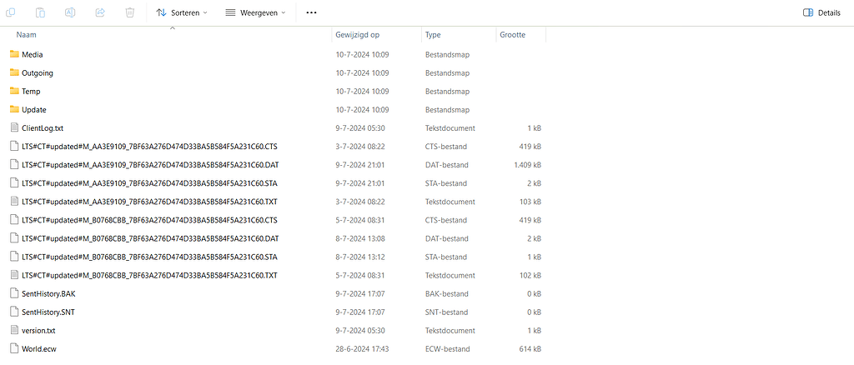This screenshot has height=365, width=854.
Task: Select the M_B0768CBB file name ending .TXT
Action: tap(150, 275)
